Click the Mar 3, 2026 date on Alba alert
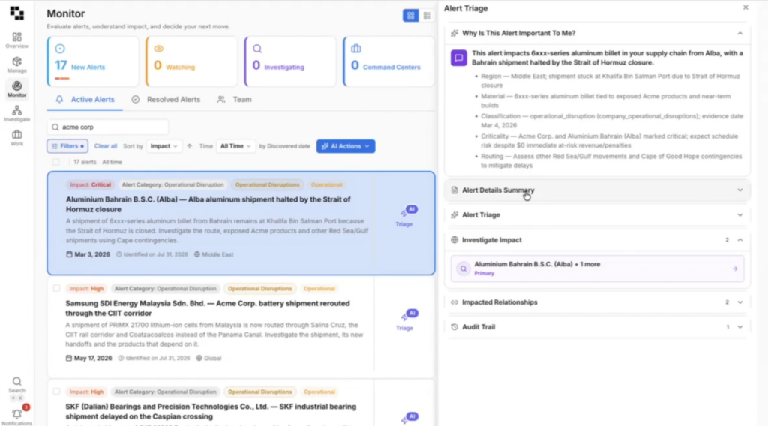The height and width of the screenshot is (426, 768). click(x=88, y=254)
